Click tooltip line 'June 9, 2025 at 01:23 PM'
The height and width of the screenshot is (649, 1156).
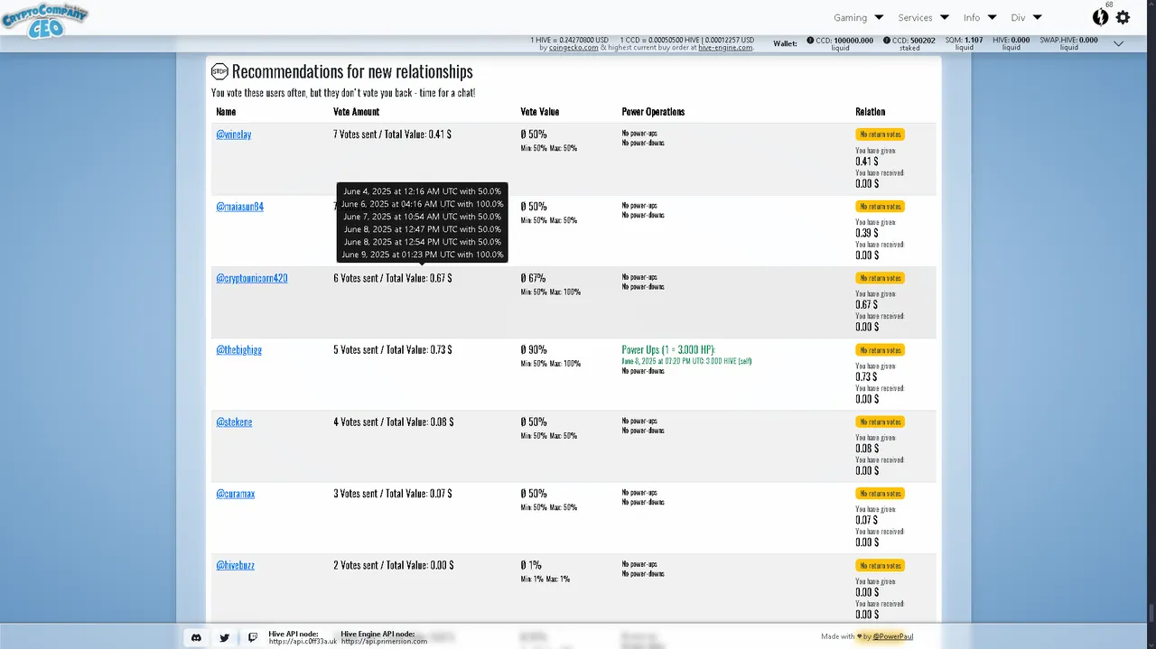[422, 255]
